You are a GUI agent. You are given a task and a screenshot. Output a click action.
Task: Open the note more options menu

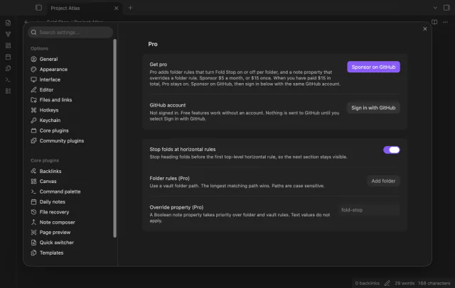(x=445, y=22)
